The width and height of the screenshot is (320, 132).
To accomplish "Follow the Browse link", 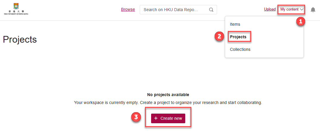I will [128, 9].
